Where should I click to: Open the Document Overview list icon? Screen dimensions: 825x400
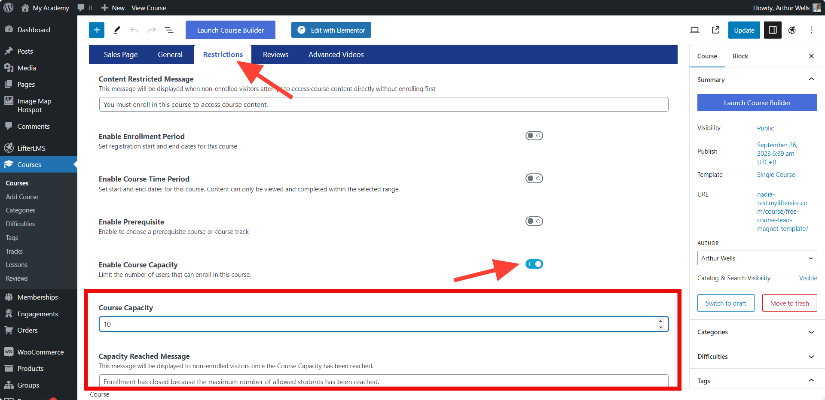pos(169,30)
